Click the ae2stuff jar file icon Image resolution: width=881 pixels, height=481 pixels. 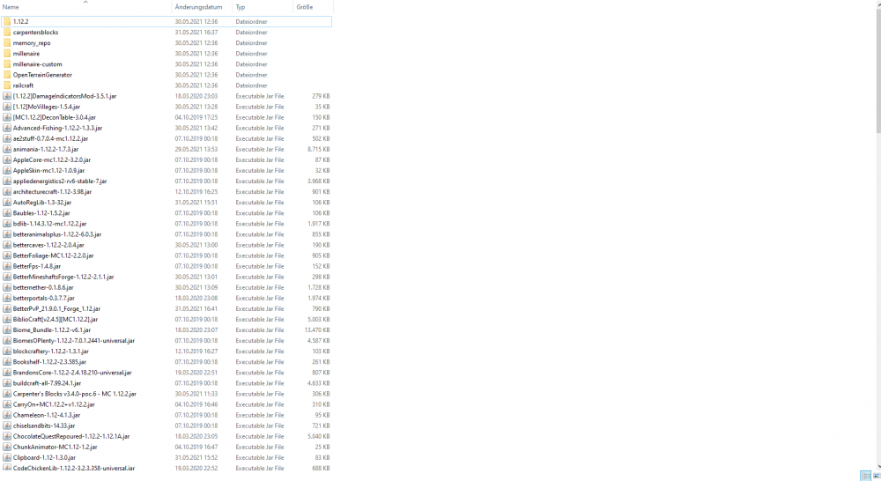(7, 138)
